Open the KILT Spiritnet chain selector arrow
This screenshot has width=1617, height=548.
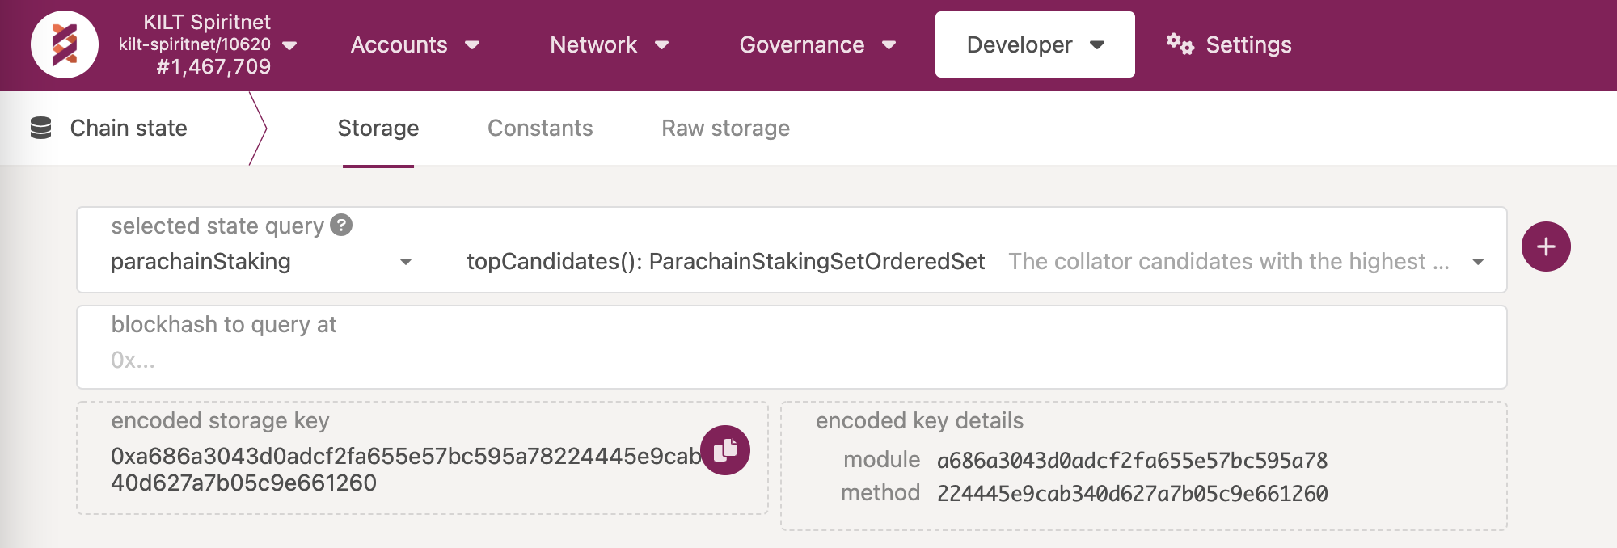tap(289, 45)
